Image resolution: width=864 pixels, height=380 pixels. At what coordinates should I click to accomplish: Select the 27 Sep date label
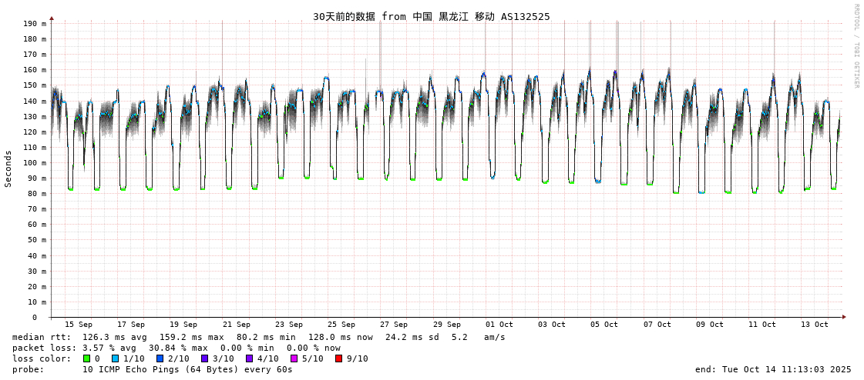pyautogui.click(x=393, y=325)
